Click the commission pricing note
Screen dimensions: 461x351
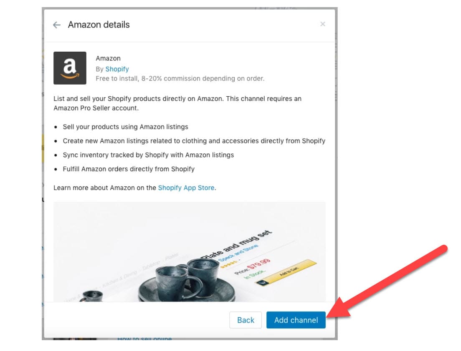[180, 79]
